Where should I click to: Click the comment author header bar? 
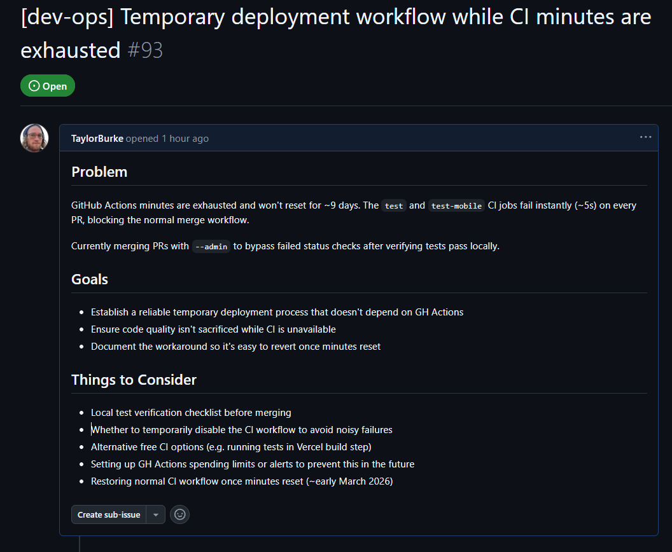[x=356, y=137]
